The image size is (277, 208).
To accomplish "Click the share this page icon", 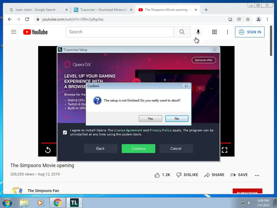I will [x=239, y=19].
